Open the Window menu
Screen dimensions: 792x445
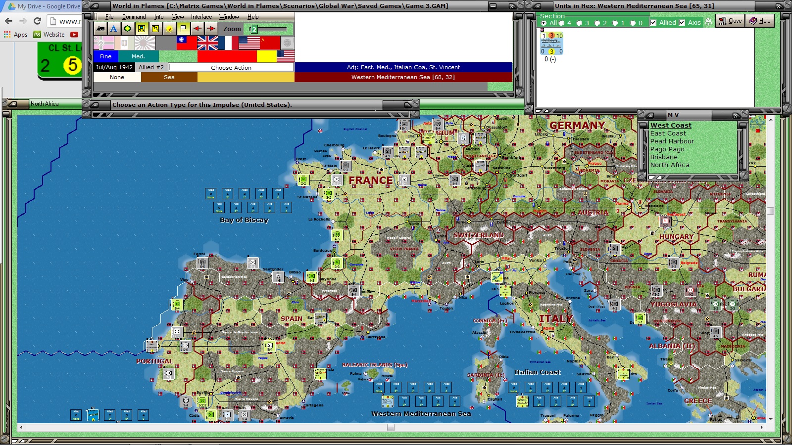pyautogui.click(x=229, y=17)
